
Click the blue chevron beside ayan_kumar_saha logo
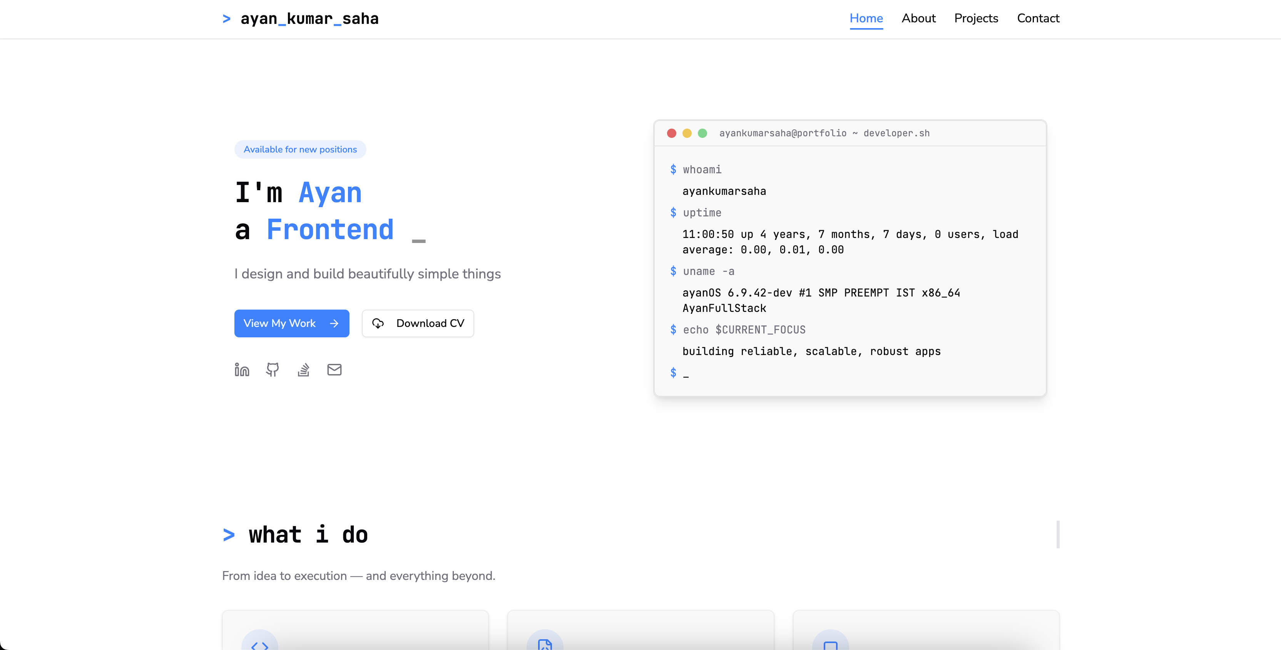click(x=227, y=18)
